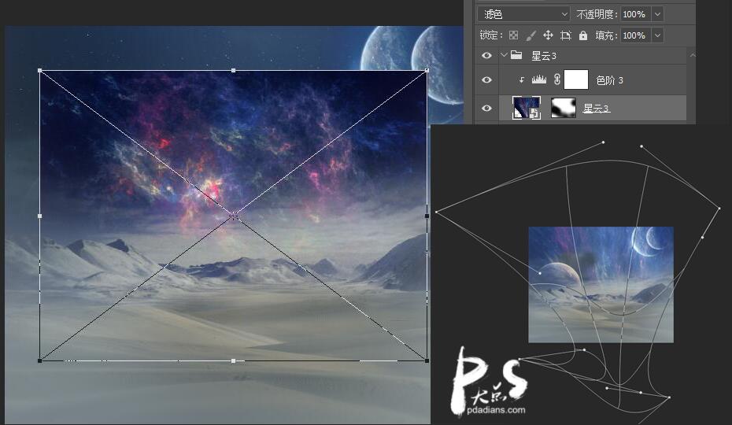The height and width of the screenshot is (425, 732).
Task: Click the 星云3 group folder icon
Action: click(x=516, y=55)
